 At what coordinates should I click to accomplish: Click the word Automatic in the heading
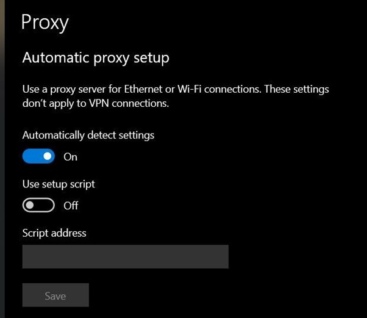pos(52,58)
